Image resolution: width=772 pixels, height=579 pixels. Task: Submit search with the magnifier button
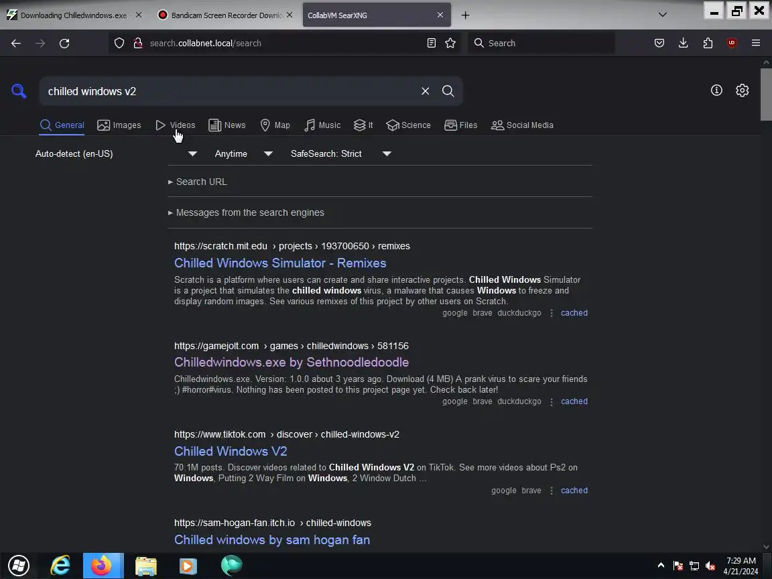[448, 91]
